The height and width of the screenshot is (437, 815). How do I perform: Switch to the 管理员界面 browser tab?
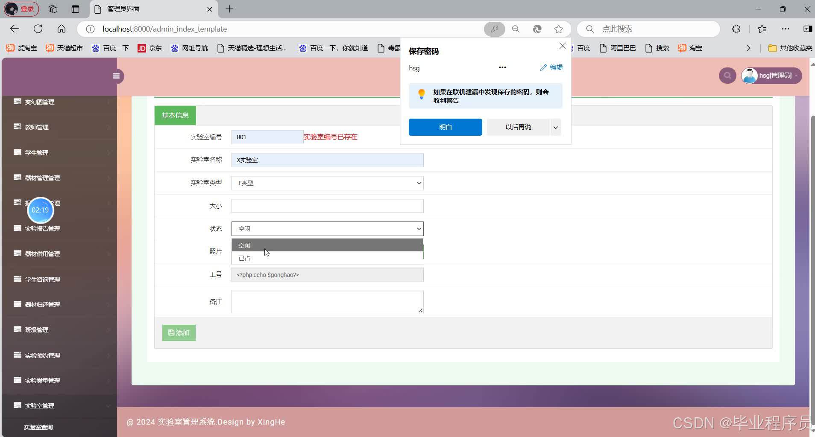124,9
